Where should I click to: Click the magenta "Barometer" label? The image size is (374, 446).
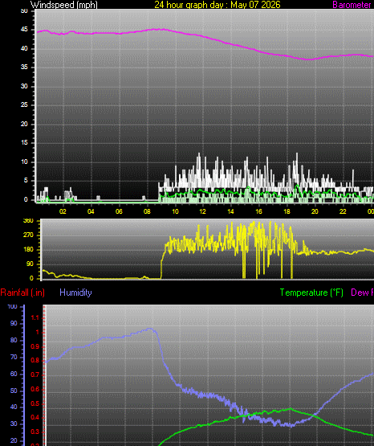tap(352, 5)
